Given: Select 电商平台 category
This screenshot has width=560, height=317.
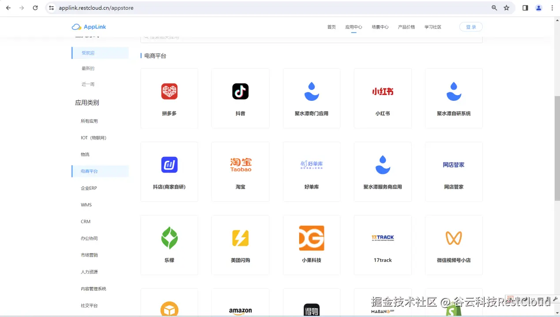Looking at the screenshot, I should coord(100,171).
